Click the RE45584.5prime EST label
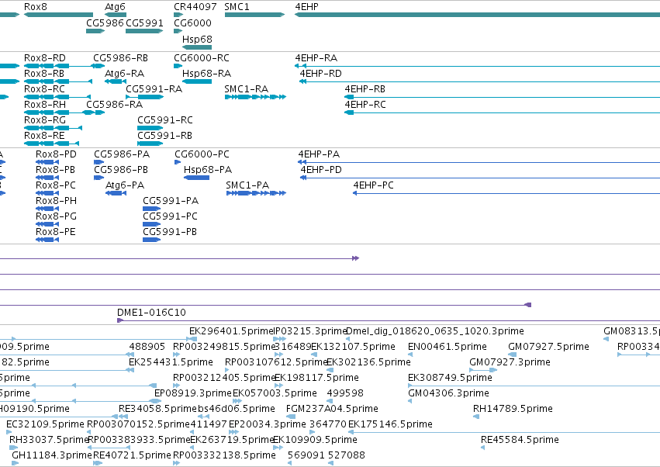The width and height of the screenshot is (660, 467). point(520,440)
